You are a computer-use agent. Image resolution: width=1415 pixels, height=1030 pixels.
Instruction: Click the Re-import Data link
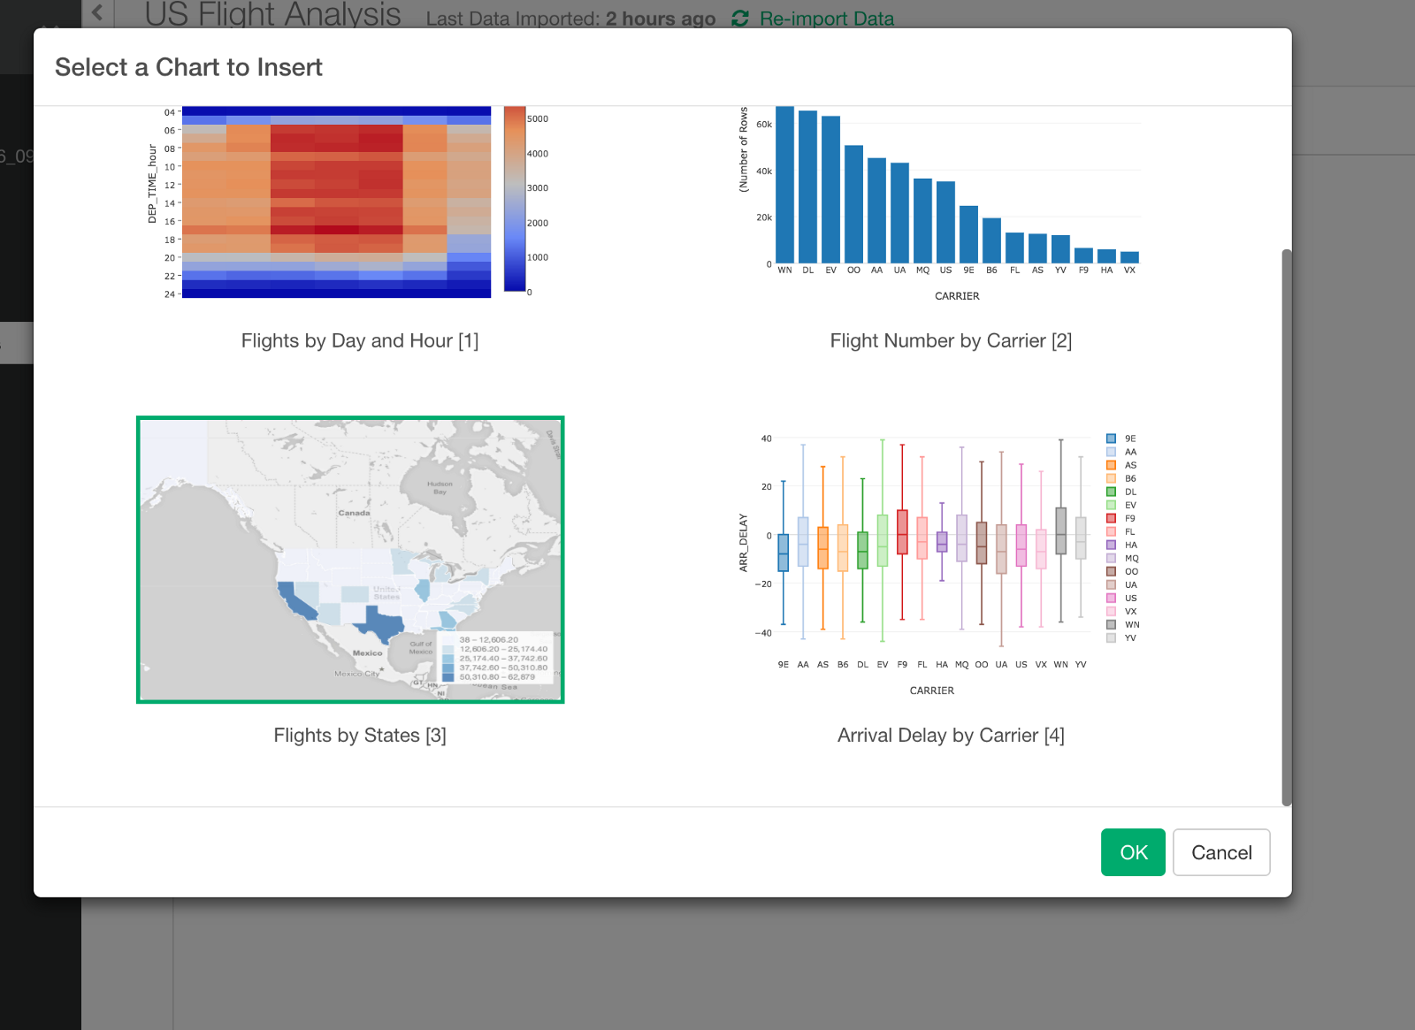826,19
